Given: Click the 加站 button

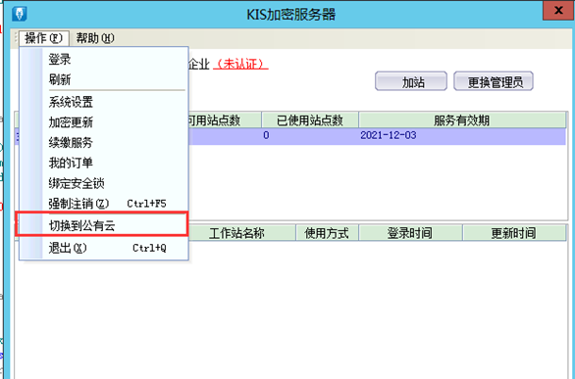Looking at the screenshot, I should 411,81.
